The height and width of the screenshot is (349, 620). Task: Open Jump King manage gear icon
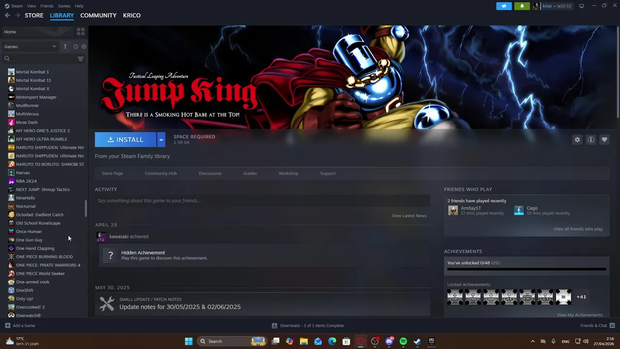(x=577, y=140)
